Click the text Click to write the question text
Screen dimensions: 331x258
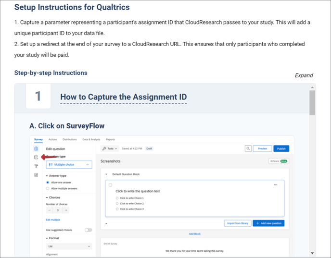pos(138,191)
